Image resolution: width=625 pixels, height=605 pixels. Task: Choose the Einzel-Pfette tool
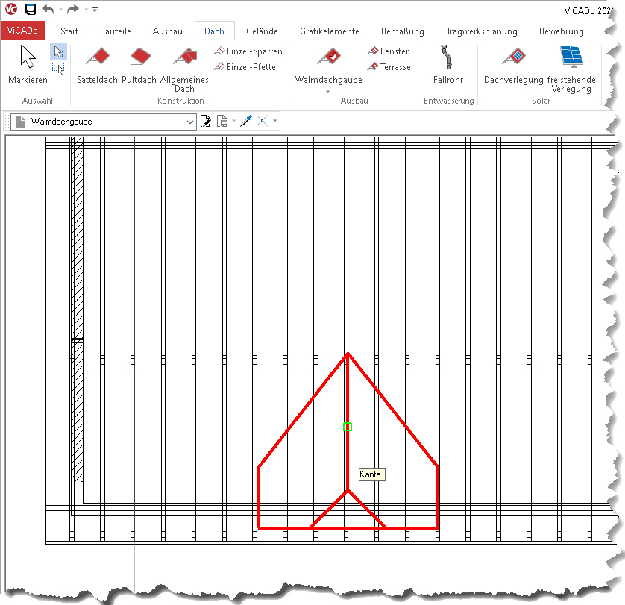[x=245, y=66]
